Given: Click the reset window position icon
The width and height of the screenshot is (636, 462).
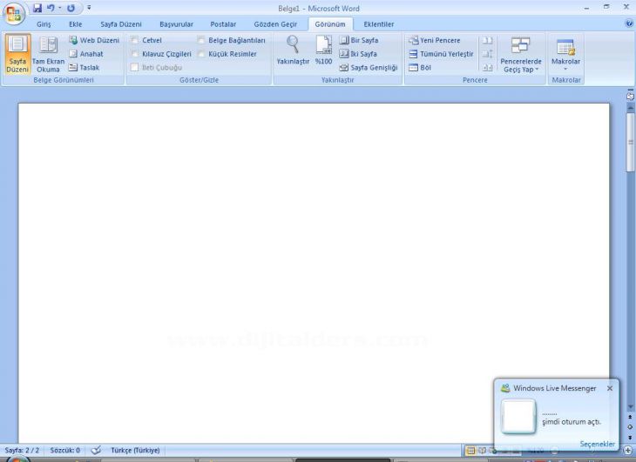Looking at the screenshot, I should pyautogui.click(x=488, y=68).
